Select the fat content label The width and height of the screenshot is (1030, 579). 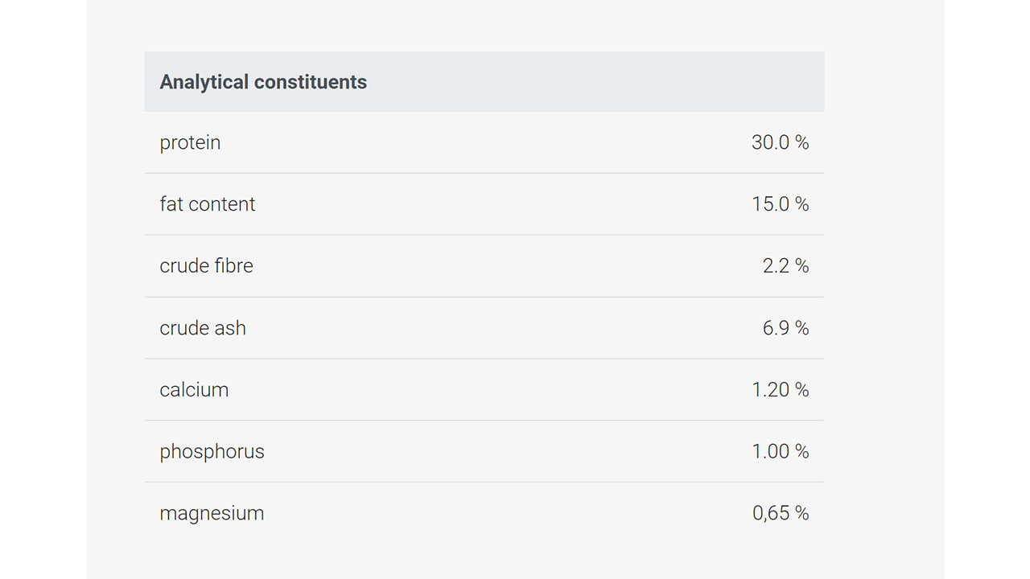click(x=208, y=204)
